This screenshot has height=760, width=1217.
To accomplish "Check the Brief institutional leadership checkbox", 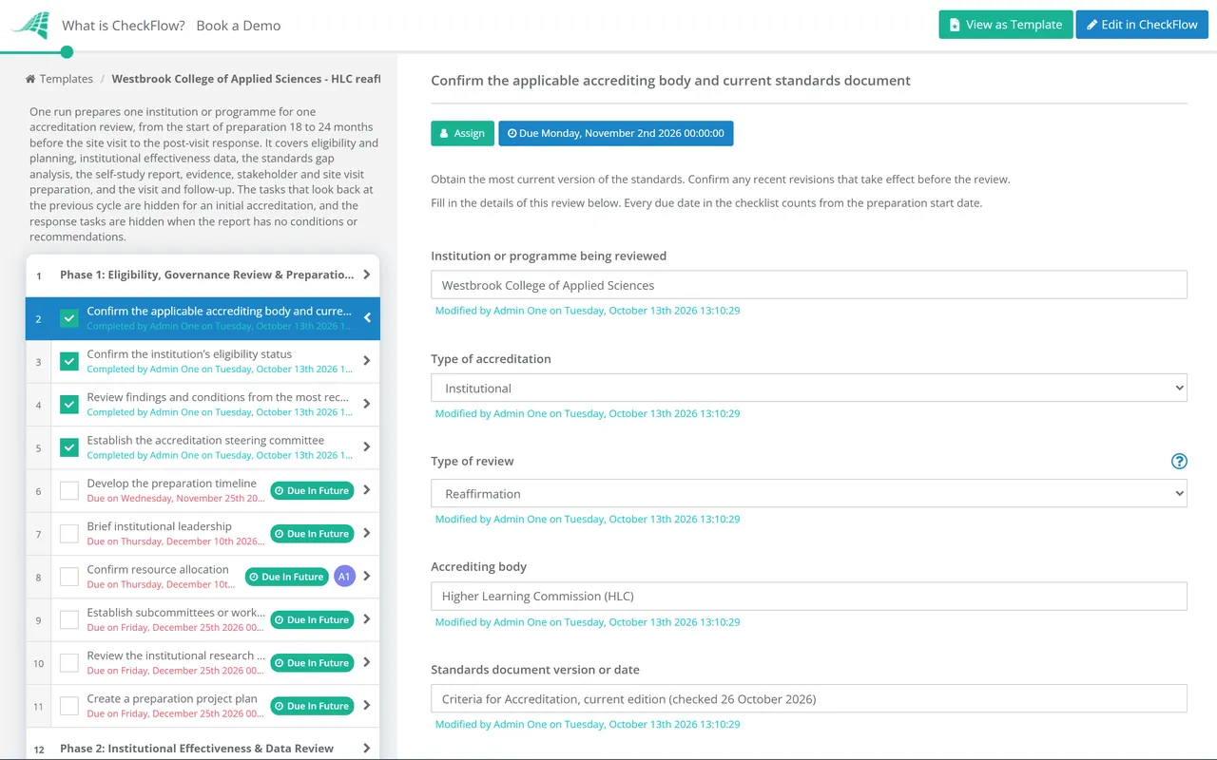I will 69,534.
